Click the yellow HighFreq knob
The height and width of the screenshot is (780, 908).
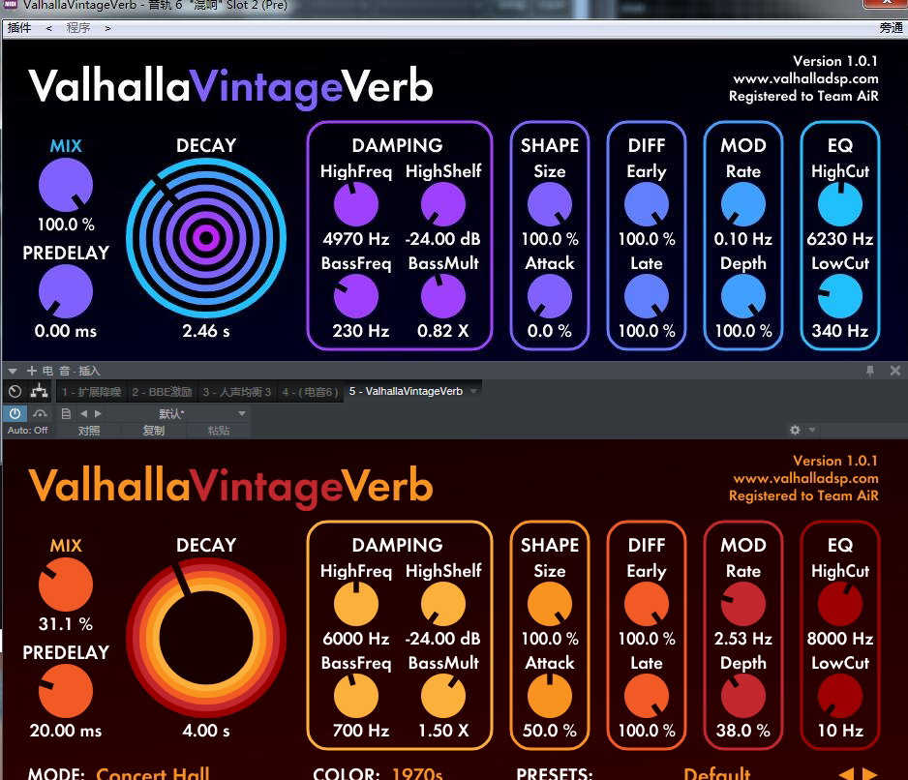click(x=356, y=604)
